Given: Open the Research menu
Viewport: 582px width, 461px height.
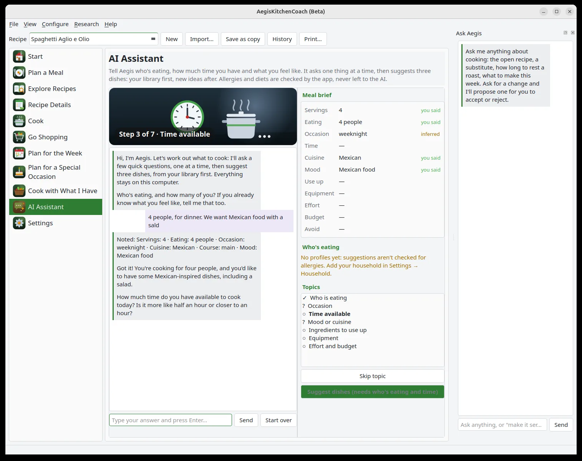Looking at the screenshot, I should click(x=86, y=24).
